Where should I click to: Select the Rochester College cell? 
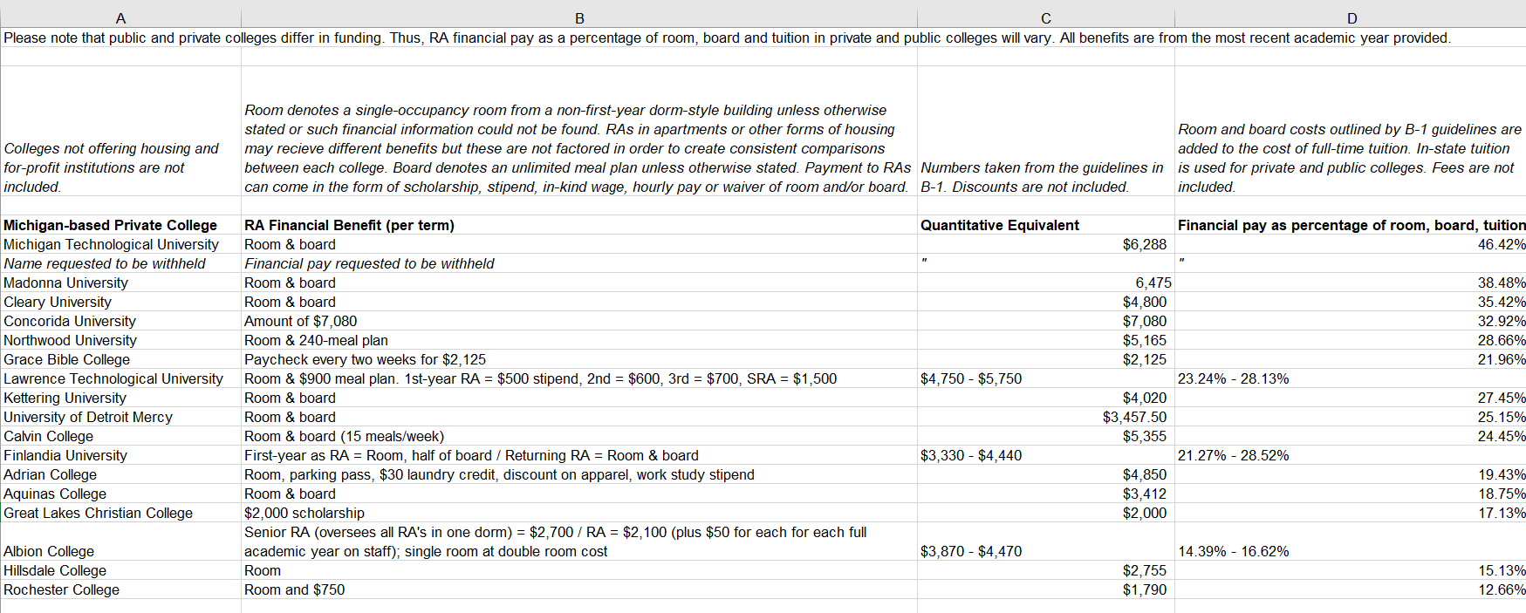120,589
